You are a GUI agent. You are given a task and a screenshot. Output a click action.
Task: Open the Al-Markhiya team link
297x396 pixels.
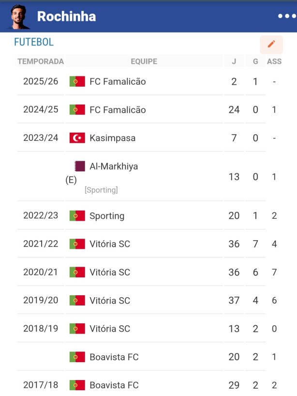click(x=114, y=167)
